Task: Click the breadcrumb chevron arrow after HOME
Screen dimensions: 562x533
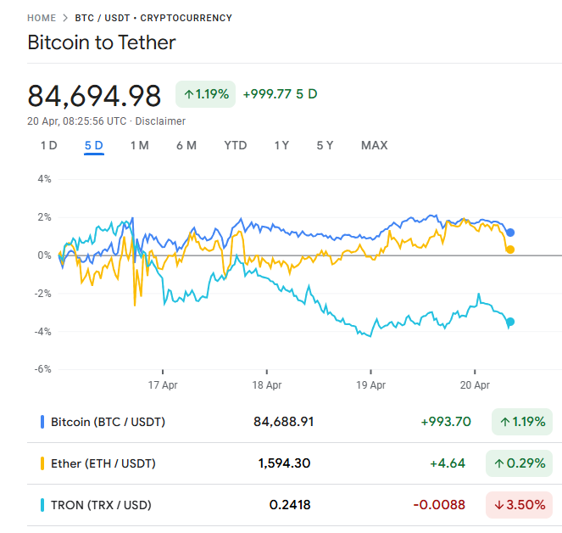Action: (x=65, y=18)
